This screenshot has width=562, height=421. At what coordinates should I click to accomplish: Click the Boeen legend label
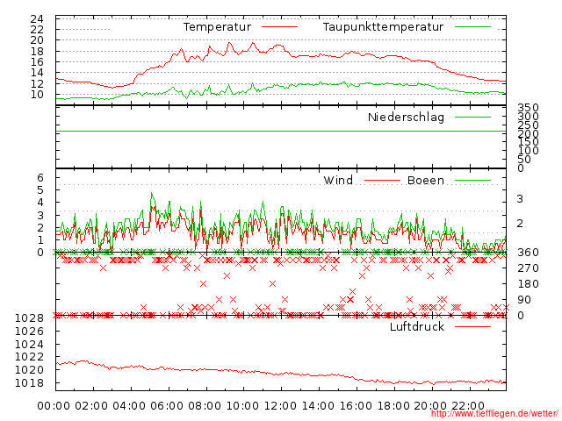(425, 181)
